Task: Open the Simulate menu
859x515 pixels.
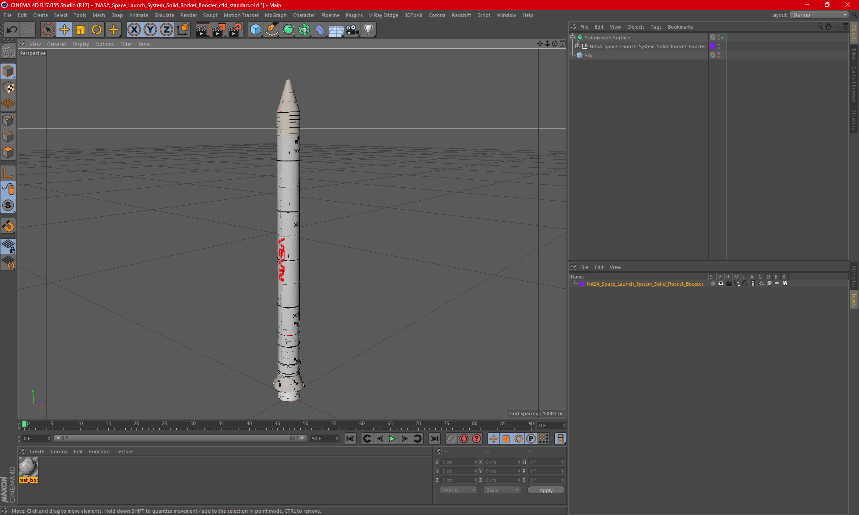Action: [164, 15]
